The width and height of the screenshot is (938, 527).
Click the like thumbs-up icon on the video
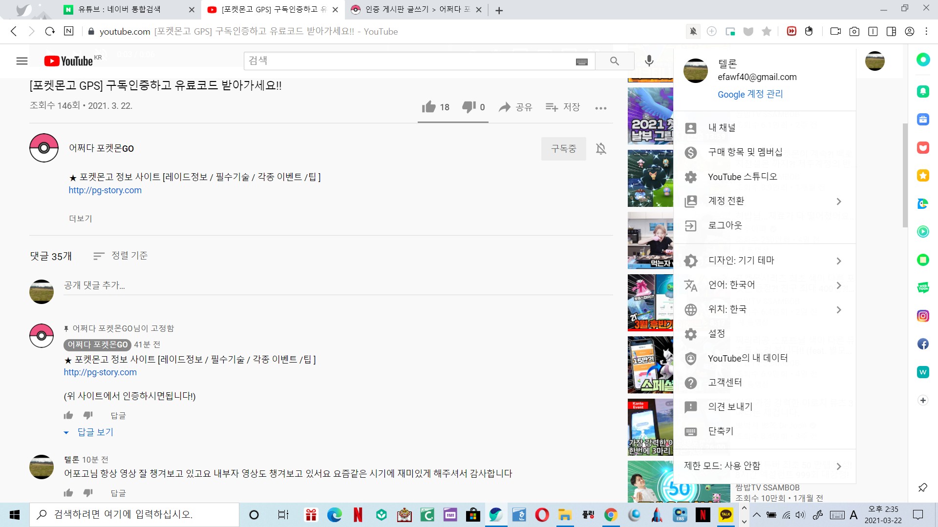coord(429,107)
